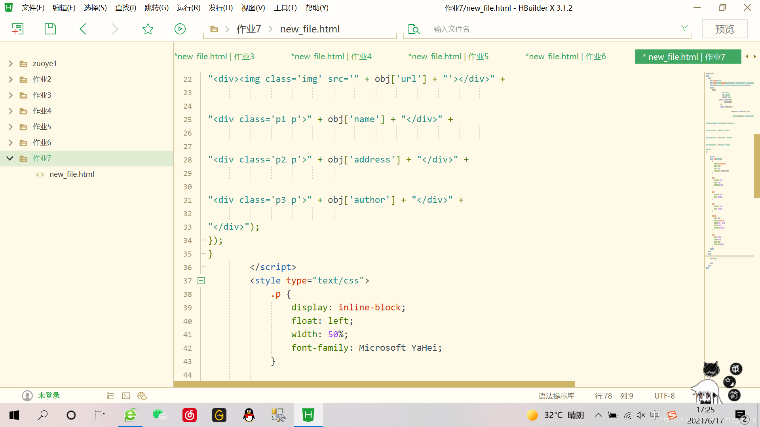
Task: Go back with the left arrow icon
Action: [83, 29]
